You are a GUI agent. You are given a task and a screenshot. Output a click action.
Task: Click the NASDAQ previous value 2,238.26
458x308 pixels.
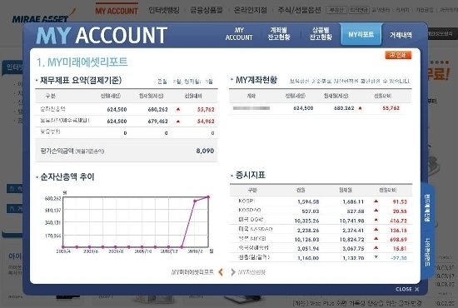click(308, 231)
